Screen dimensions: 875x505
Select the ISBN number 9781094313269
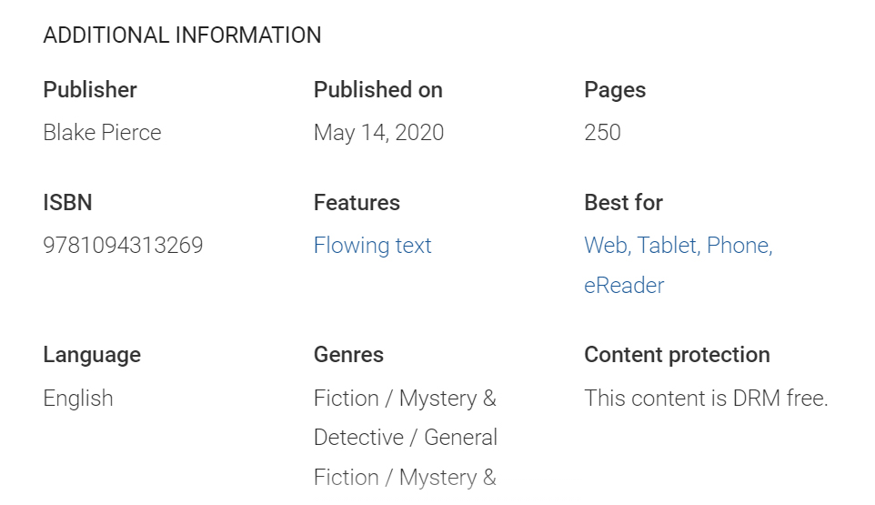point(123,246)
